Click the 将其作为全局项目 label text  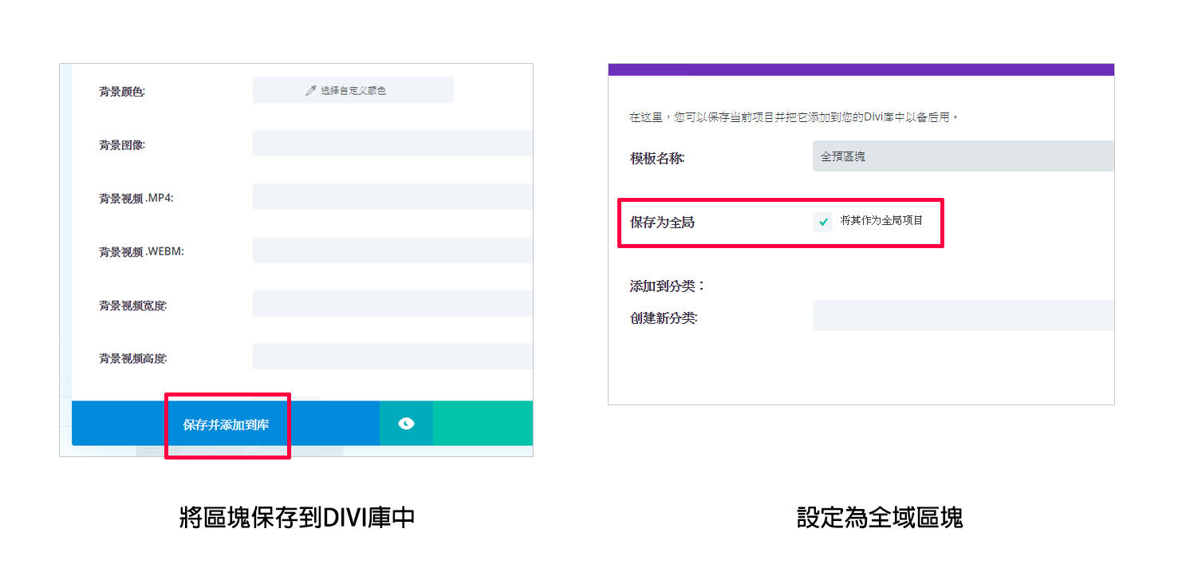(881, 220)
